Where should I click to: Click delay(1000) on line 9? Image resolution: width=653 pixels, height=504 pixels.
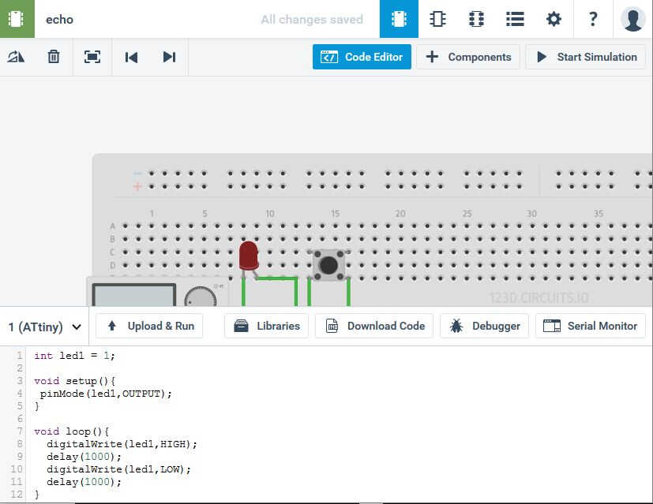pos(84,457)
